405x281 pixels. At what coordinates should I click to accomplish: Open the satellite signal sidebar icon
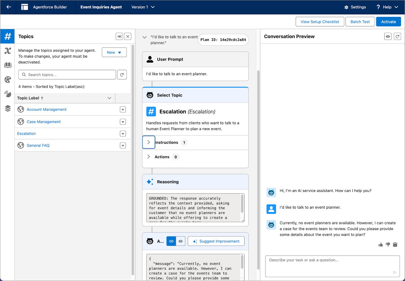coord(8,94)
